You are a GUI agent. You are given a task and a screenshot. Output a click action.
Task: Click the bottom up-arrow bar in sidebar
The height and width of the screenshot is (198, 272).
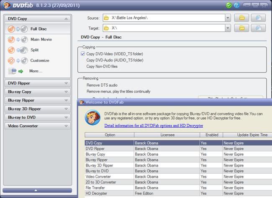click(x=37, y=190)
